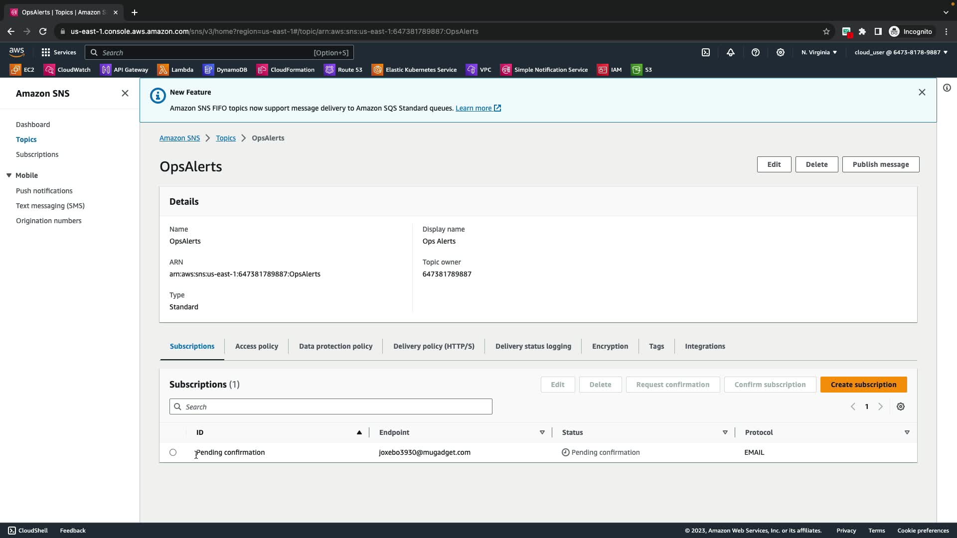Switch to the Access policy tab

(x=257, y=346)
